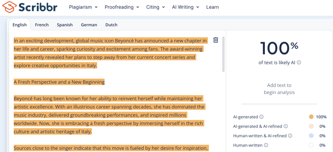Screen dimensions: 333x152
Task: Click the Scribbr wordmark link
Action: click(x=38, y=7)
